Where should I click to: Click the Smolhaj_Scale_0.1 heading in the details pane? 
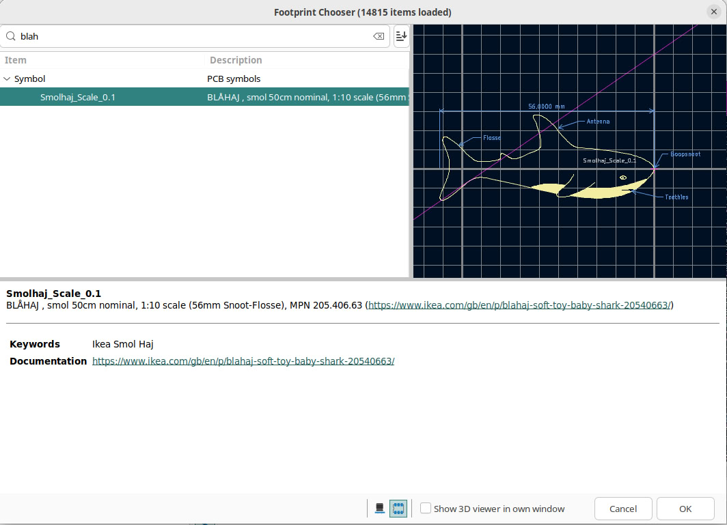coord(53,294)
